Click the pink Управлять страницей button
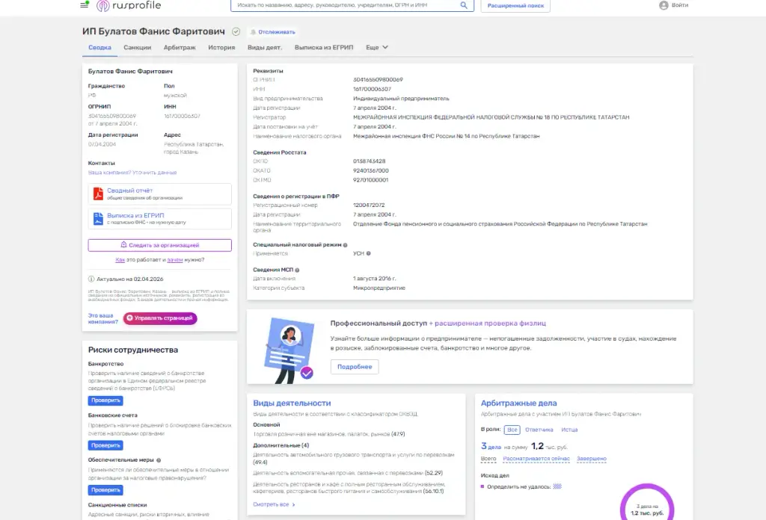The height and width of the screenshot is (520, 766). pos(160,318)
